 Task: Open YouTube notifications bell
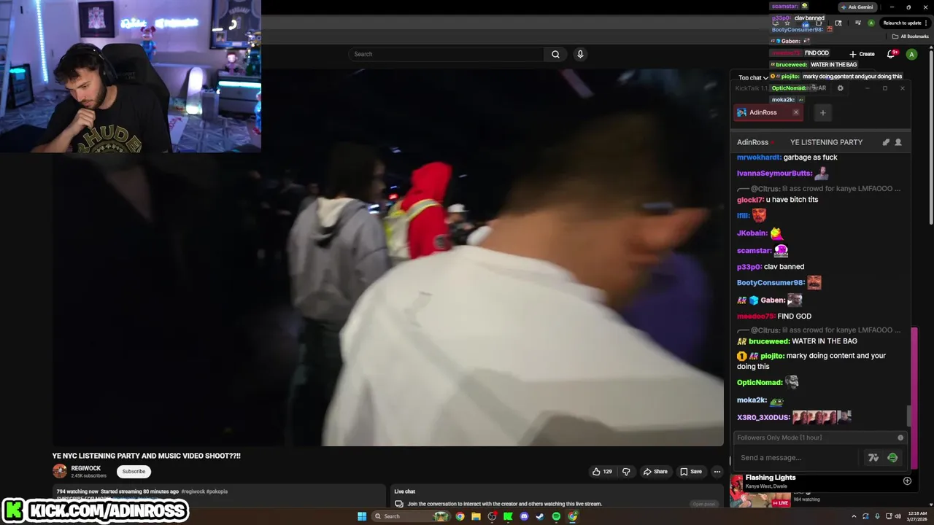coord(891,54)
